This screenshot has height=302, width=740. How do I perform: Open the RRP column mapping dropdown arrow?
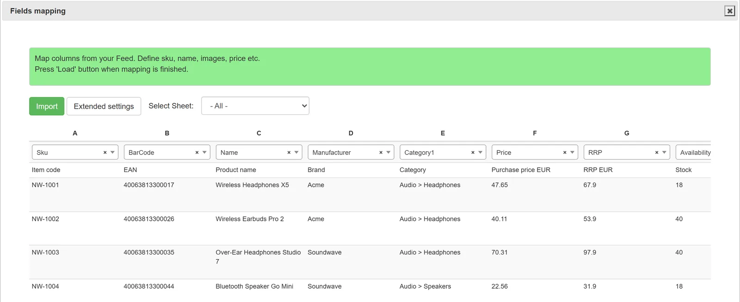(664, 153)
